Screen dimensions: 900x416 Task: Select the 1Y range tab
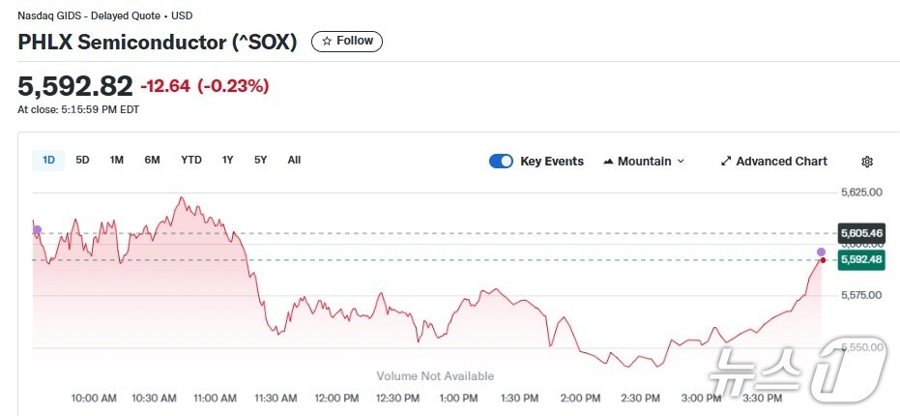pyautogui.click(x=228, y=160)
